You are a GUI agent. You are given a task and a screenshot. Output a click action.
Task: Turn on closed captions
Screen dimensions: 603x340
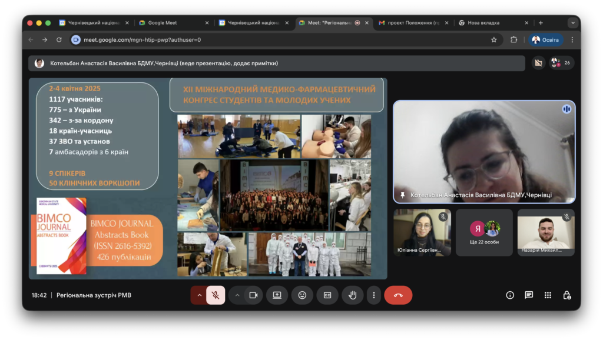point(327,295)
